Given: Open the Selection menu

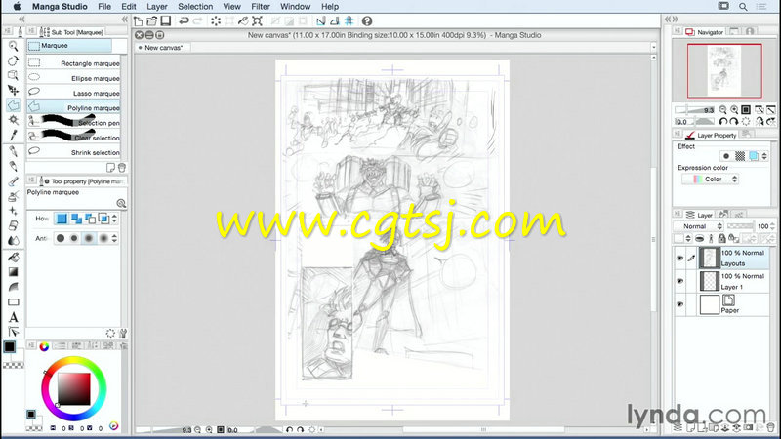Looking at the screenshot, I should pos(195,7).
